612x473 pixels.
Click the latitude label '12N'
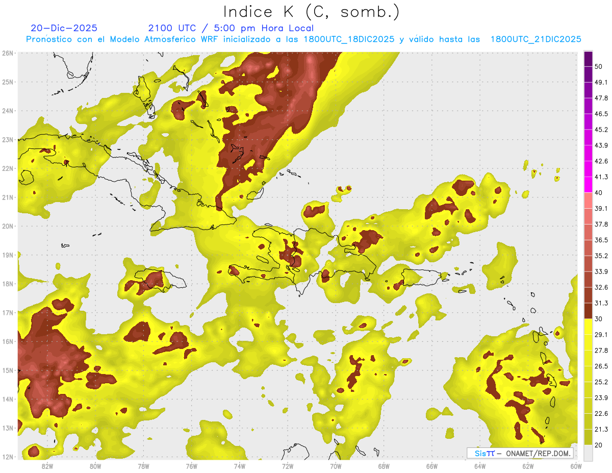click(8, 457)
